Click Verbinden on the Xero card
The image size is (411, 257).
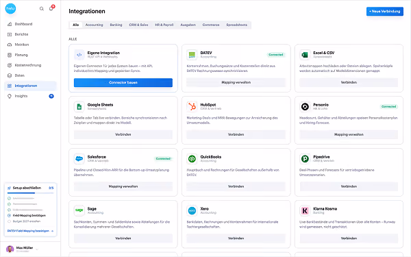pos(236,238)
